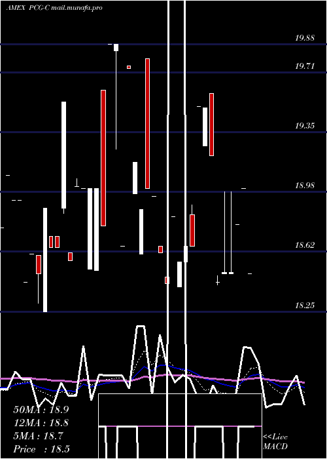
Task: Click the 18.98 price level label
Action: coord(305,186)
